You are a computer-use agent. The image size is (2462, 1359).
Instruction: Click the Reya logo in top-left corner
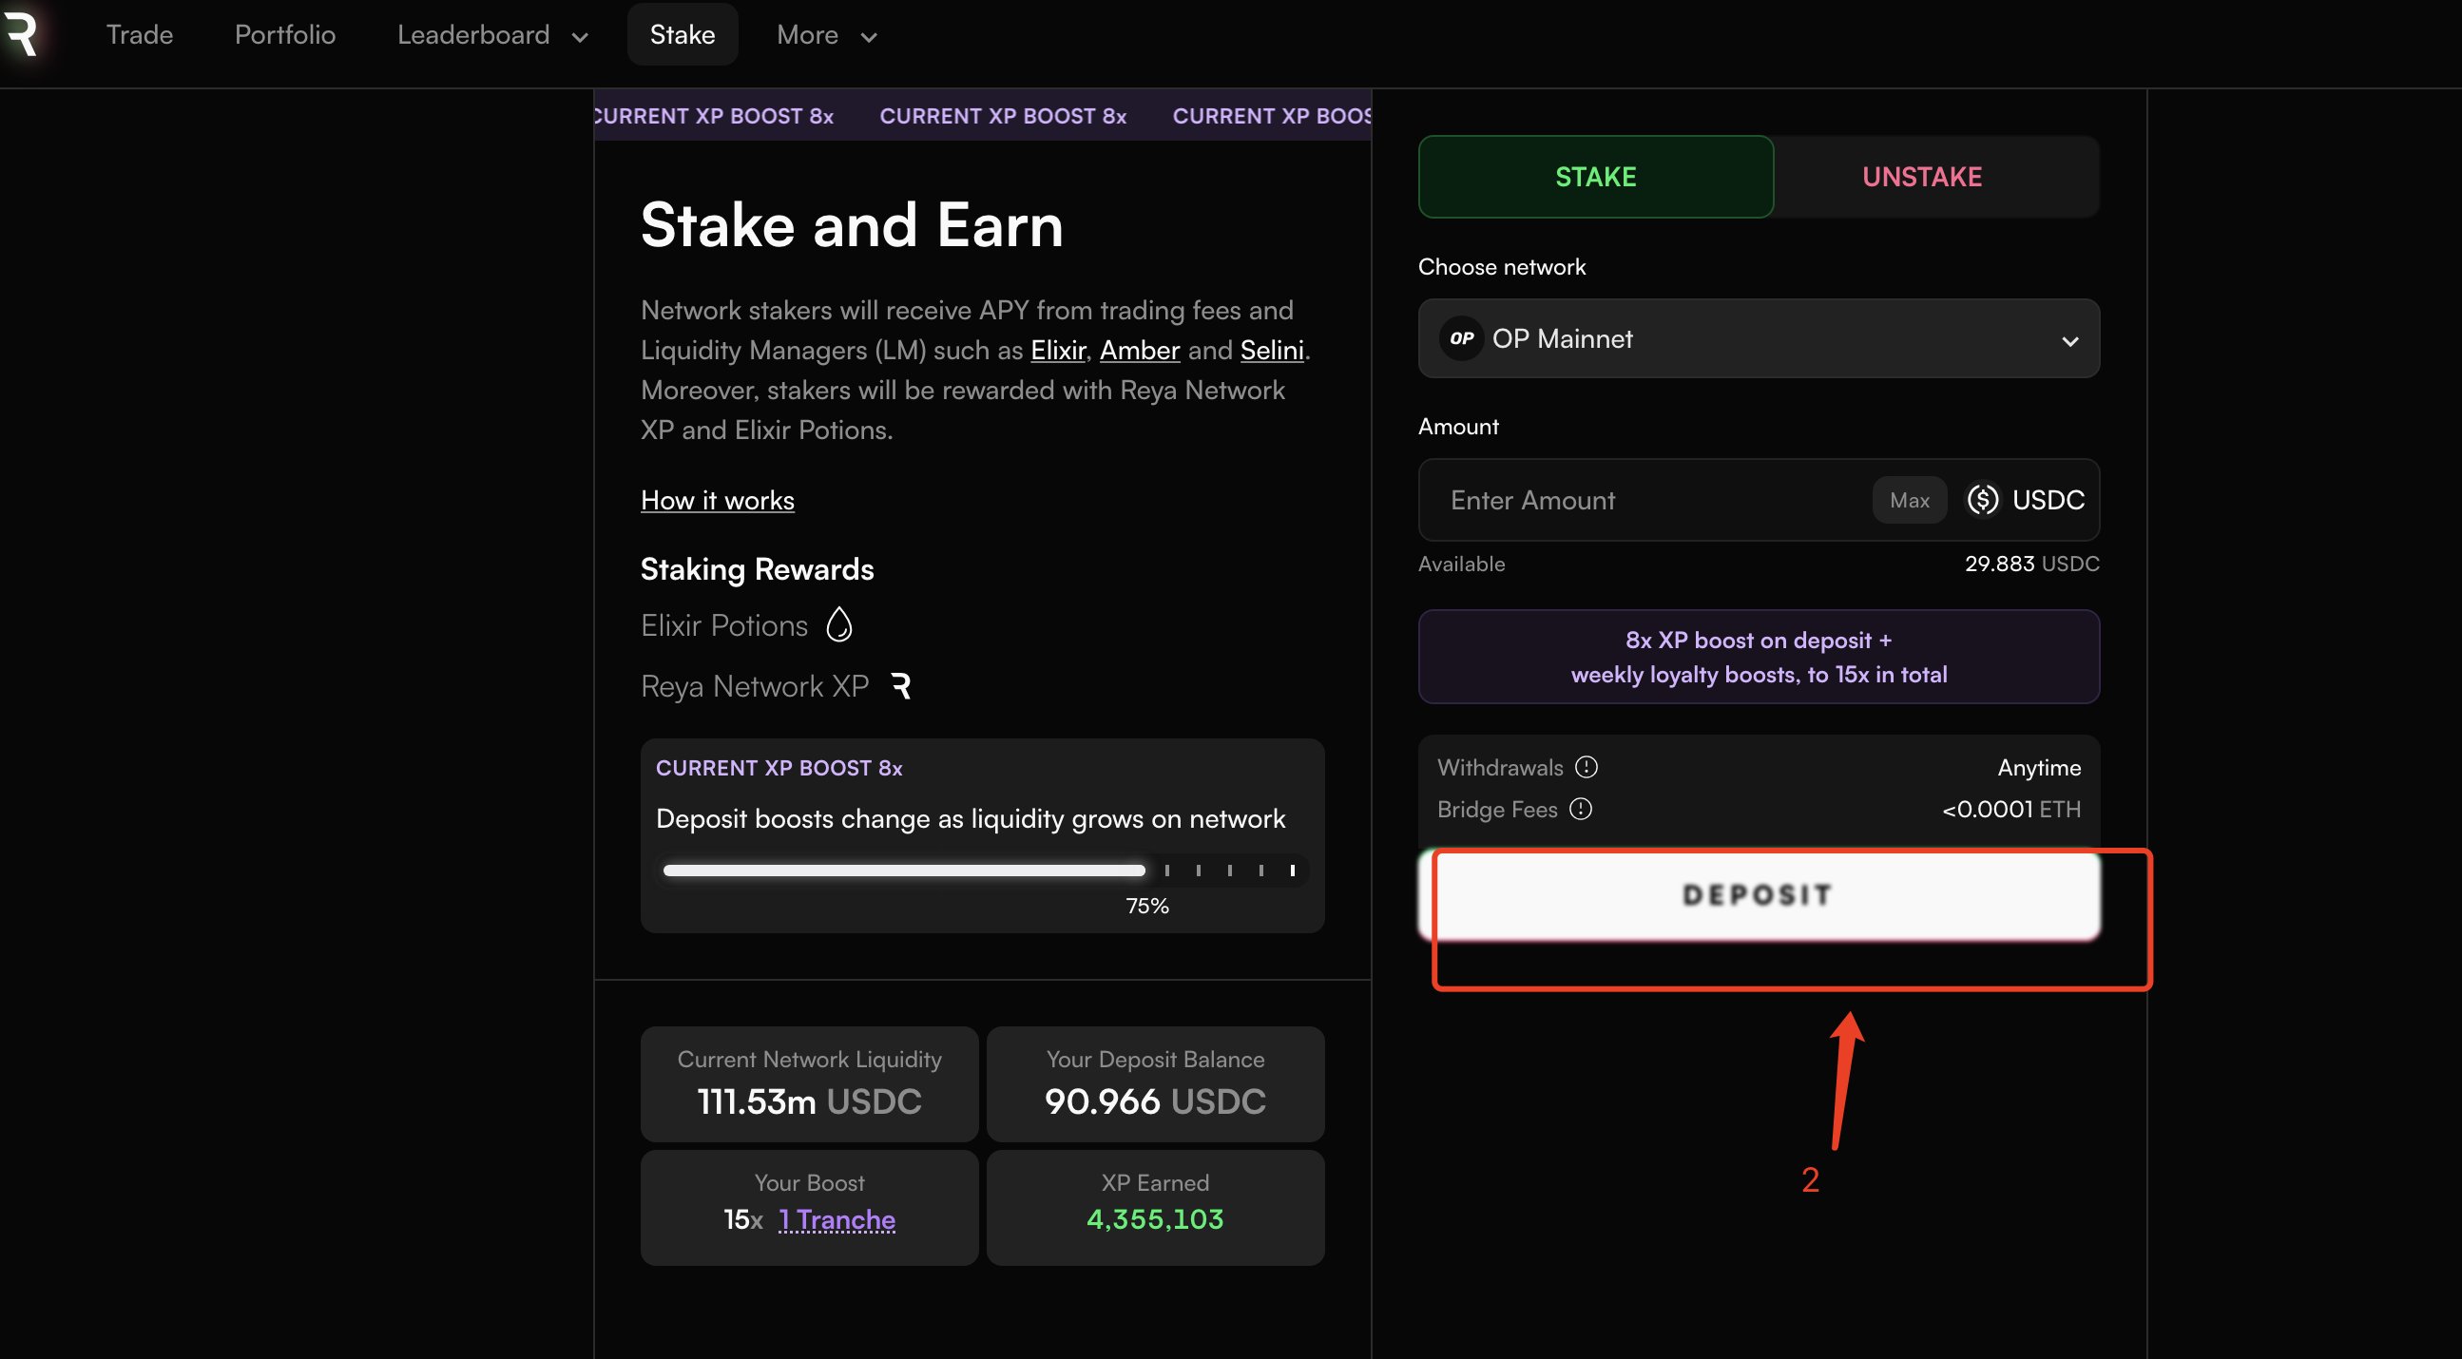pyautogui.click(x=21, y=34)
